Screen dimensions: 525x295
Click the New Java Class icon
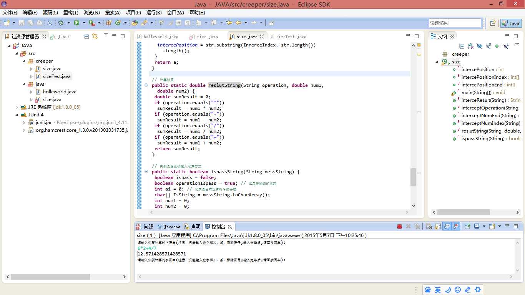pyautogui.click(x=118, y=23)
